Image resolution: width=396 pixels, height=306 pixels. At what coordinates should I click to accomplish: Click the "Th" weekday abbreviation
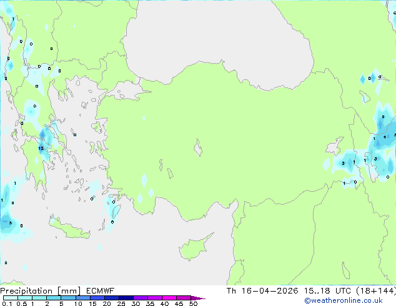231,291
